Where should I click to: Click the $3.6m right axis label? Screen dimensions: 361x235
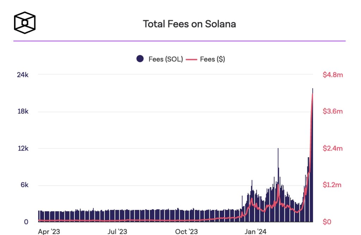point(333,112)
